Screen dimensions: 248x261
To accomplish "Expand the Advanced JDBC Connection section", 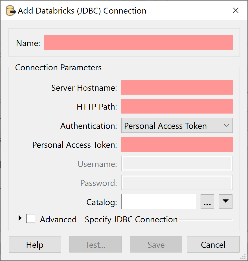I will 20,218.
